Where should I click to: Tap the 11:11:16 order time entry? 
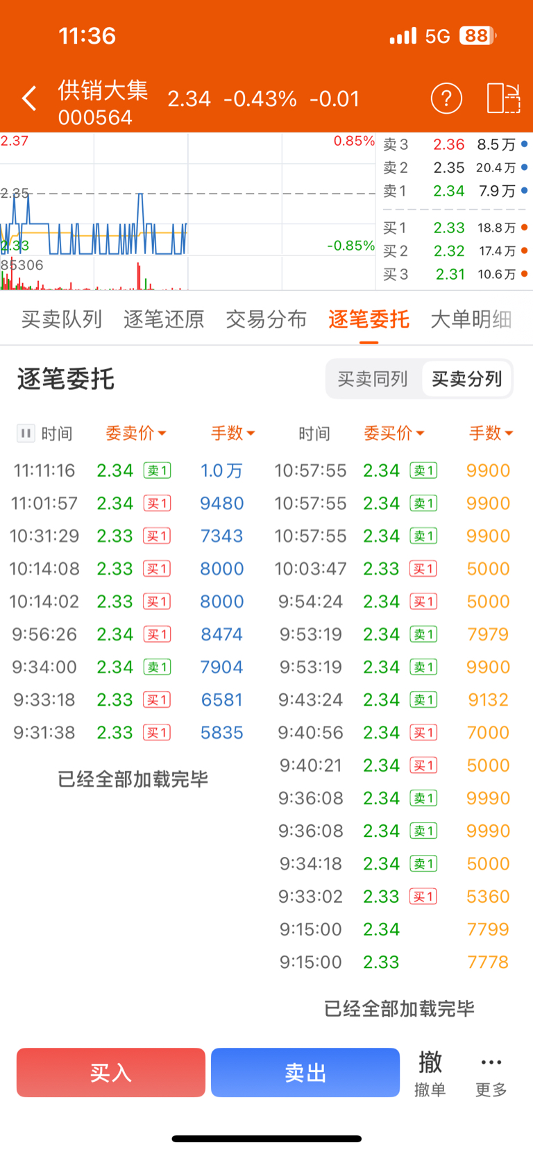[x=44, y=470]
